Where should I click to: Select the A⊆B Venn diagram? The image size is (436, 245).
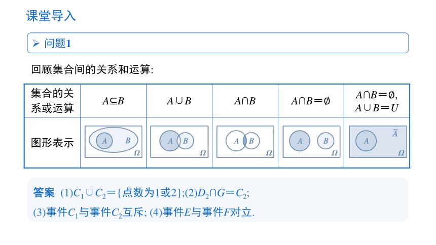coord(114,142)
